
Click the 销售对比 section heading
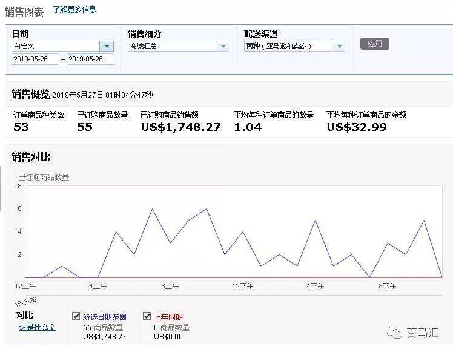coord(31,157)
